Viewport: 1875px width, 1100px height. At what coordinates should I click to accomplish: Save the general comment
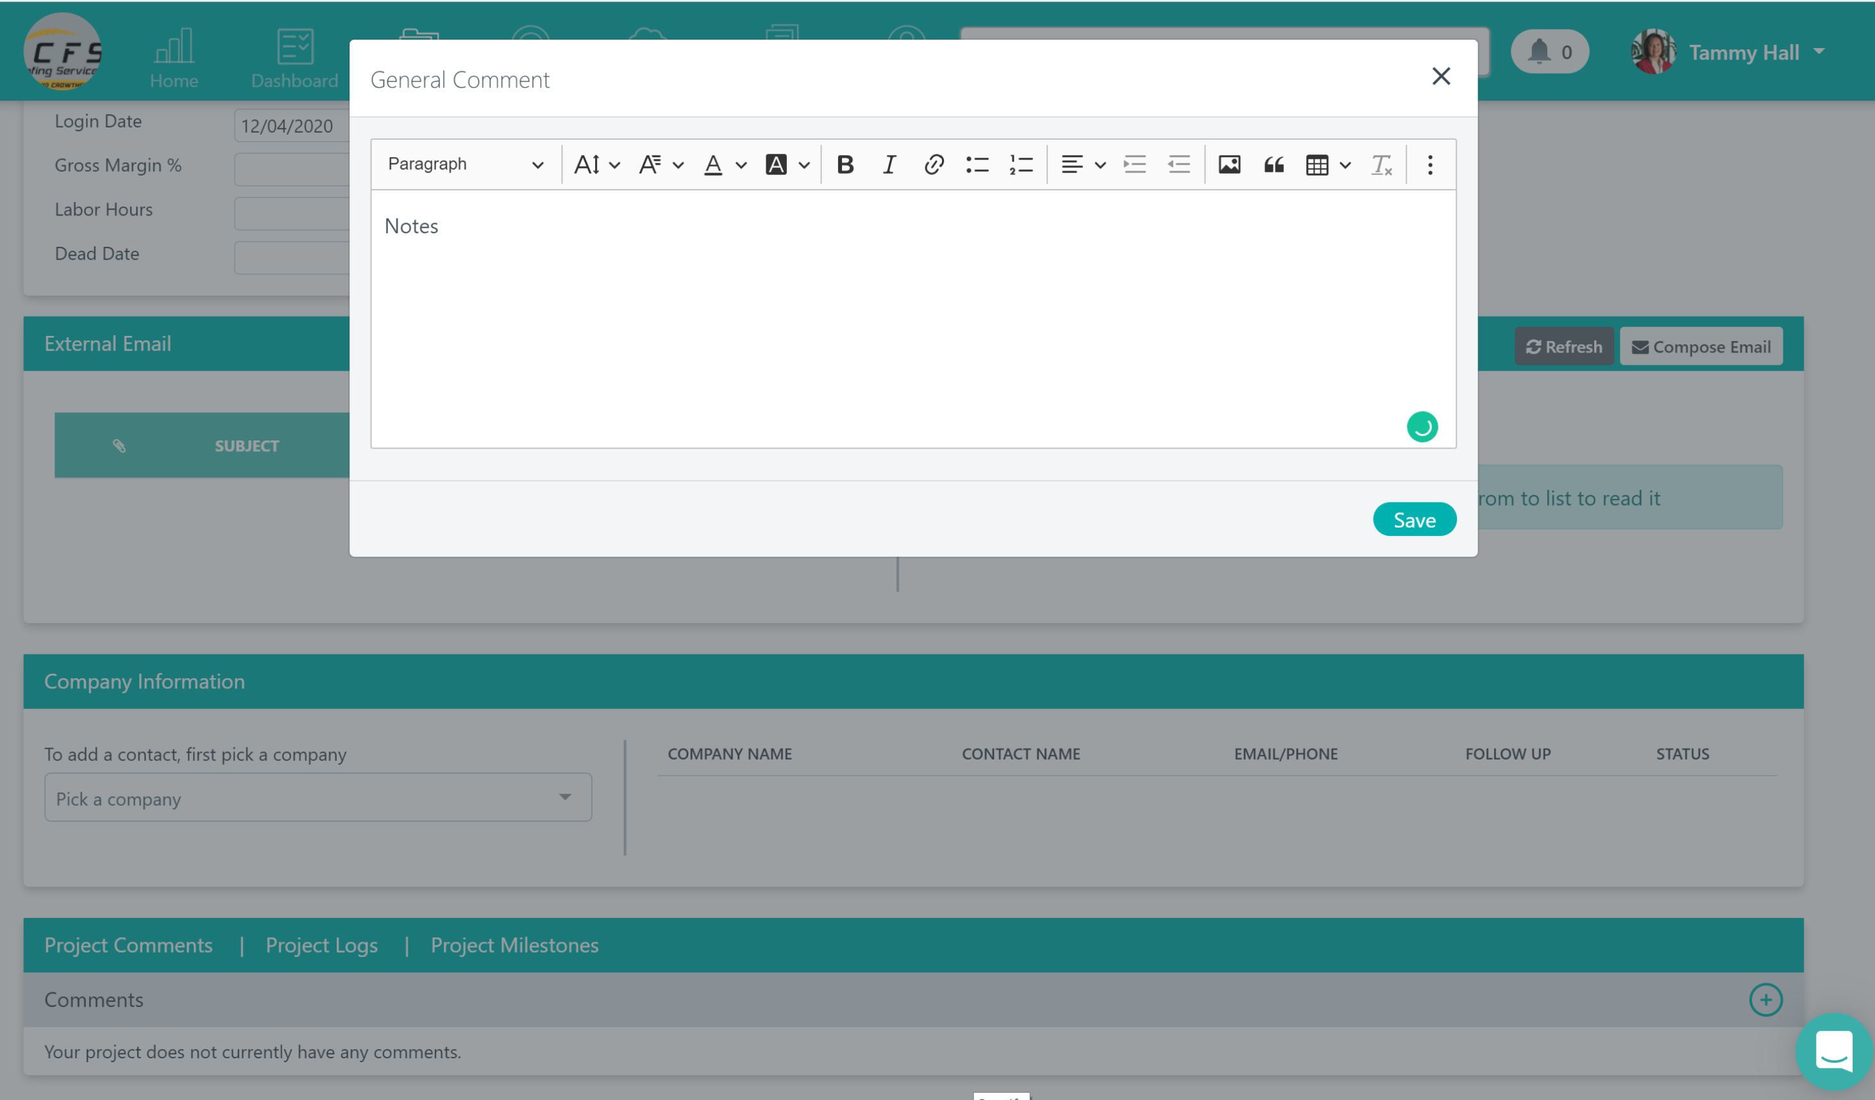click(x=1414, y=520)
